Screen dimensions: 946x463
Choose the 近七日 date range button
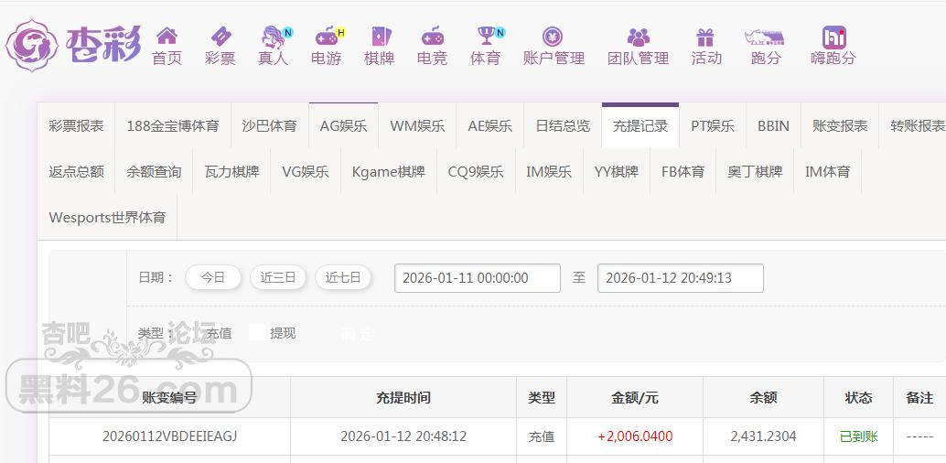click(343, 277)
